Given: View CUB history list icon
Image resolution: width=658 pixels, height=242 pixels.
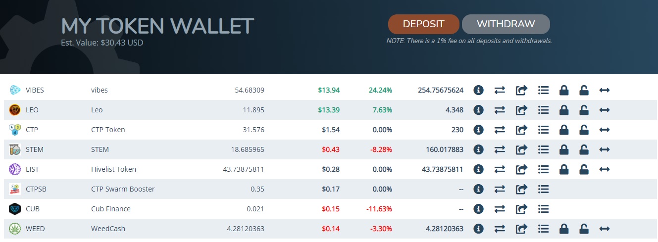Looking at the screenshot, I should pos(544,209).
